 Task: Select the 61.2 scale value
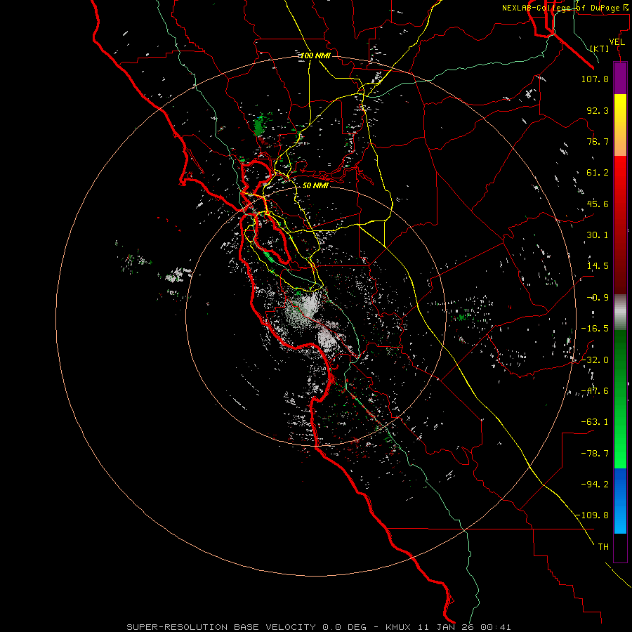pyautogui.click(x=598, y=173)
